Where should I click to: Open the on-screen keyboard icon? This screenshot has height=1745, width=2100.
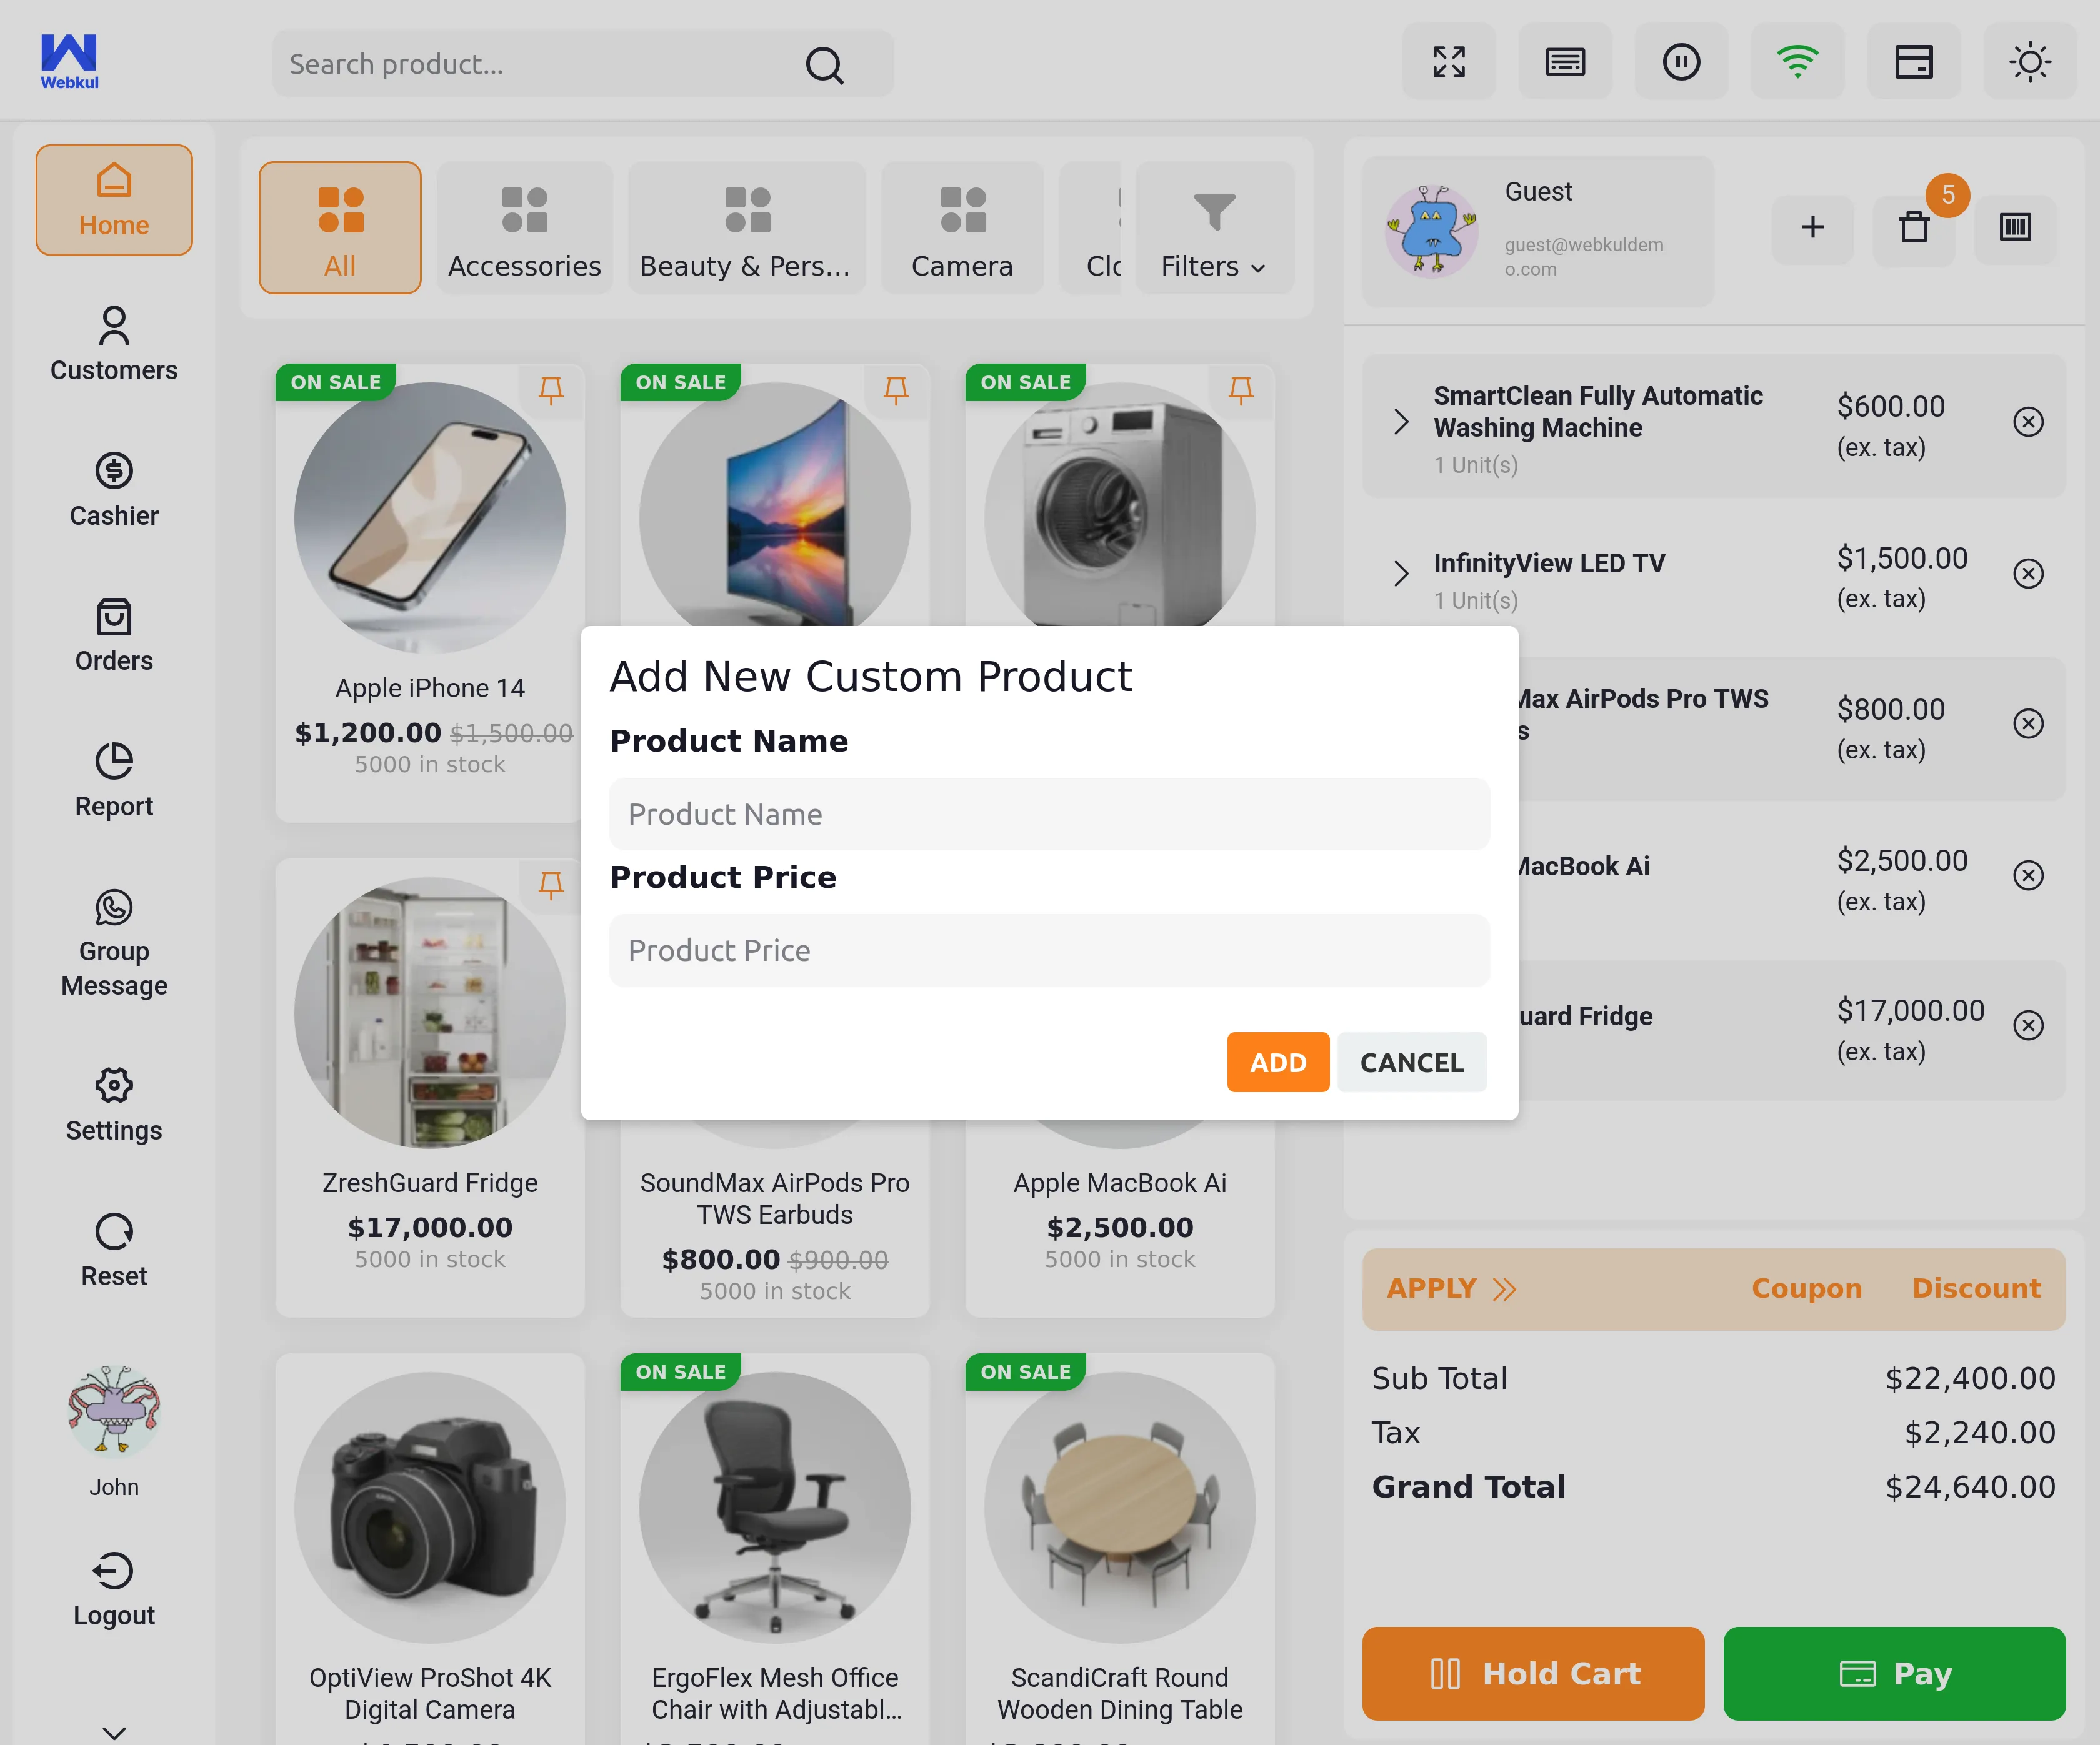pos(1565,62)
